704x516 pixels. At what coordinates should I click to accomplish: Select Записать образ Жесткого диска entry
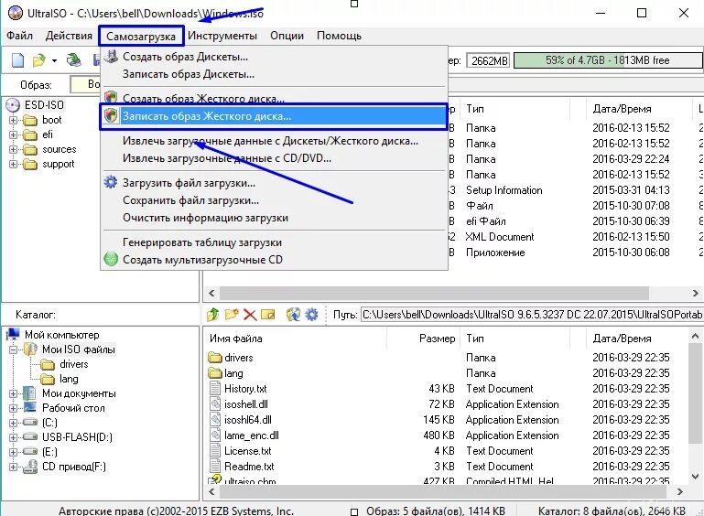[x=274, y=116]
